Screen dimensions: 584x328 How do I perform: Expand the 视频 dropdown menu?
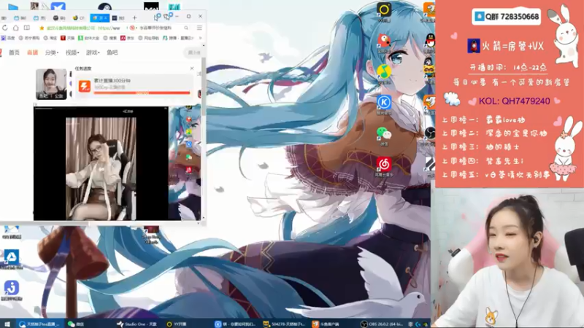[72, 52]
